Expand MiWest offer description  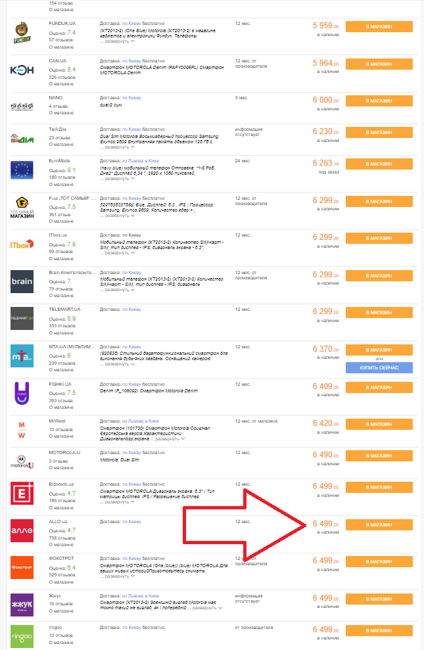[170, 438]
